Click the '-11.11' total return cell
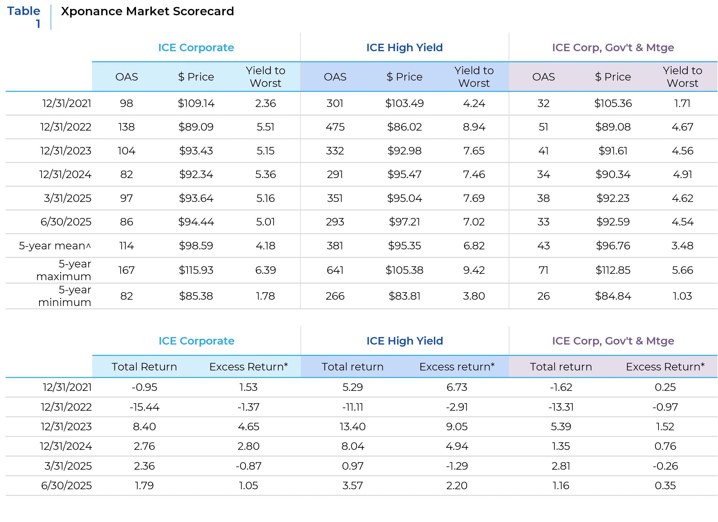Screen dimensions: 718x522 click(353, 407)
